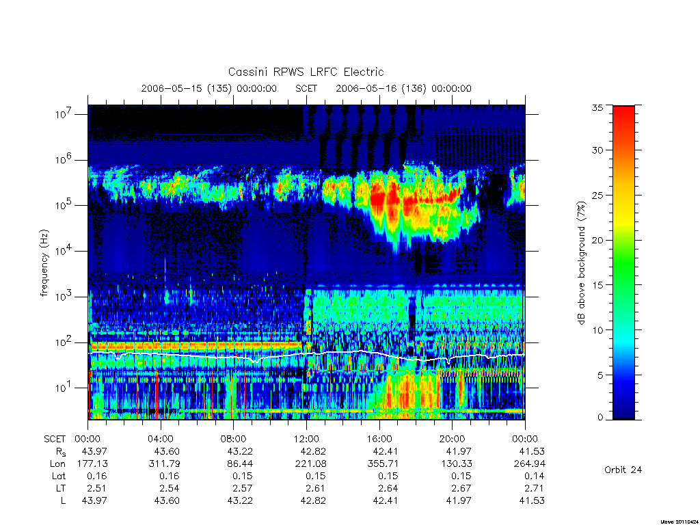Click the LT value '2.61'

(x=316, y=488)
